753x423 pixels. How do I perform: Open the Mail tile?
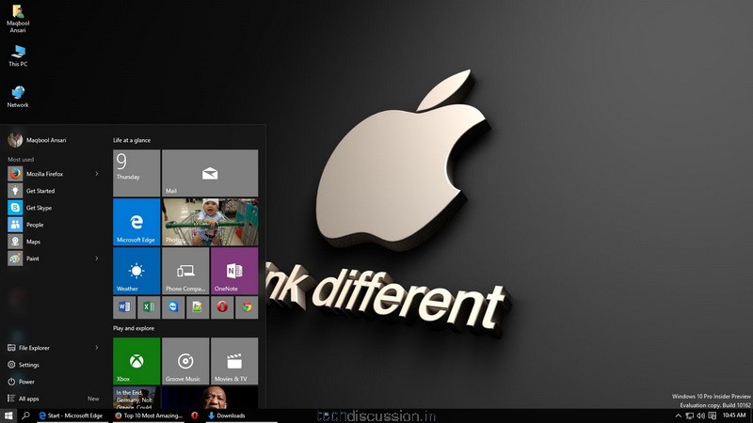click(210, 173)
